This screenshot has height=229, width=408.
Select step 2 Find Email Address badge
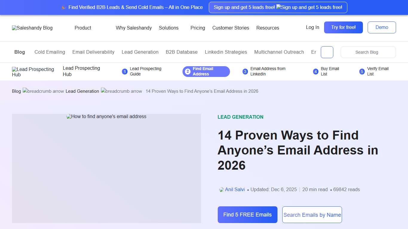(206, 72)
